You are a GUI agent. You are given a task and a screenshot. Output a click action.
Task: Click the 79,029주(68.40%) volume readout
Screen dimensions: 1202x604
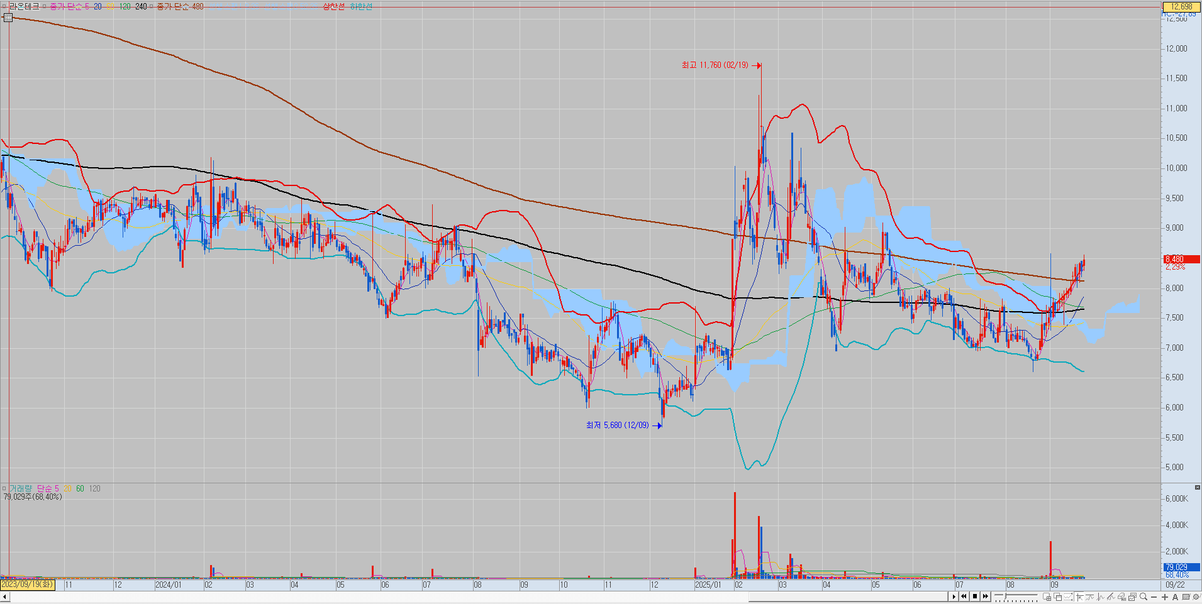click(x=33, y=497)
